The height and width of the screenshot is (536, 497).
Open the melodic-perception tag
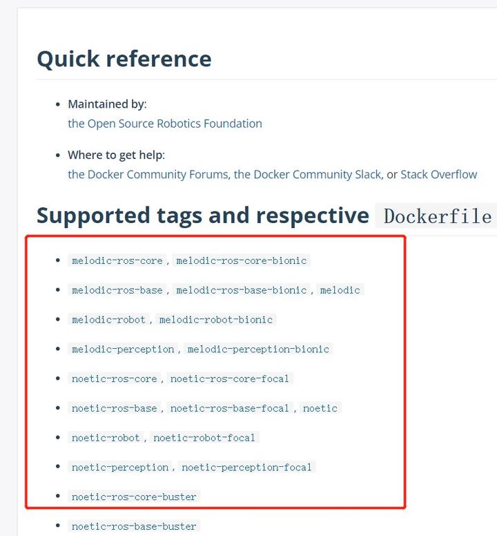(x=123, y=350)
